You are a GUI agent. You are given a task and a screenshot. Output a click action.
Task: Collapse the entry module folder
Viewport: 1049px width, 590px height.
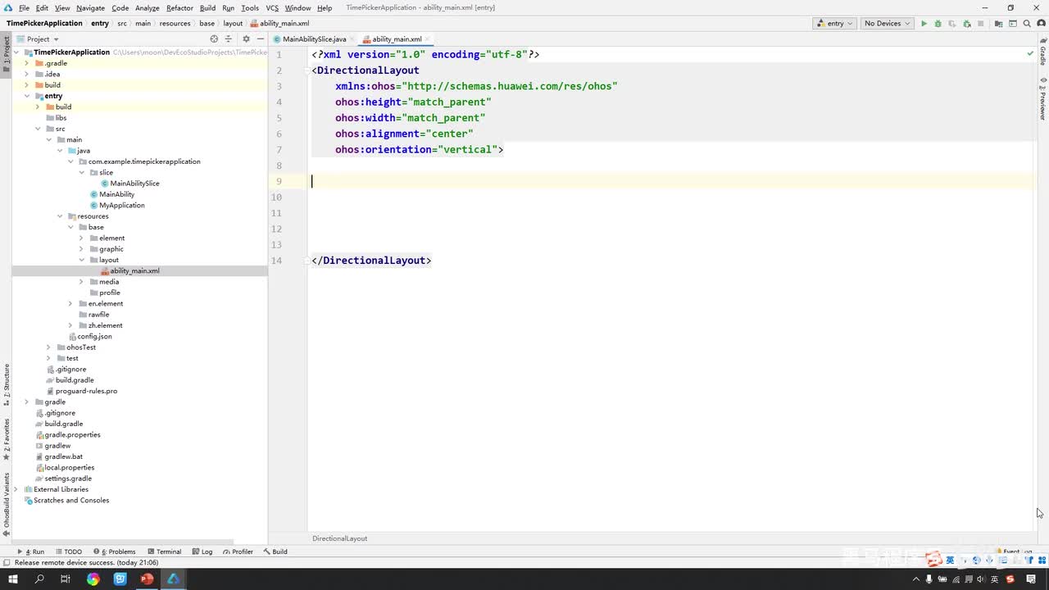[27, 96]
